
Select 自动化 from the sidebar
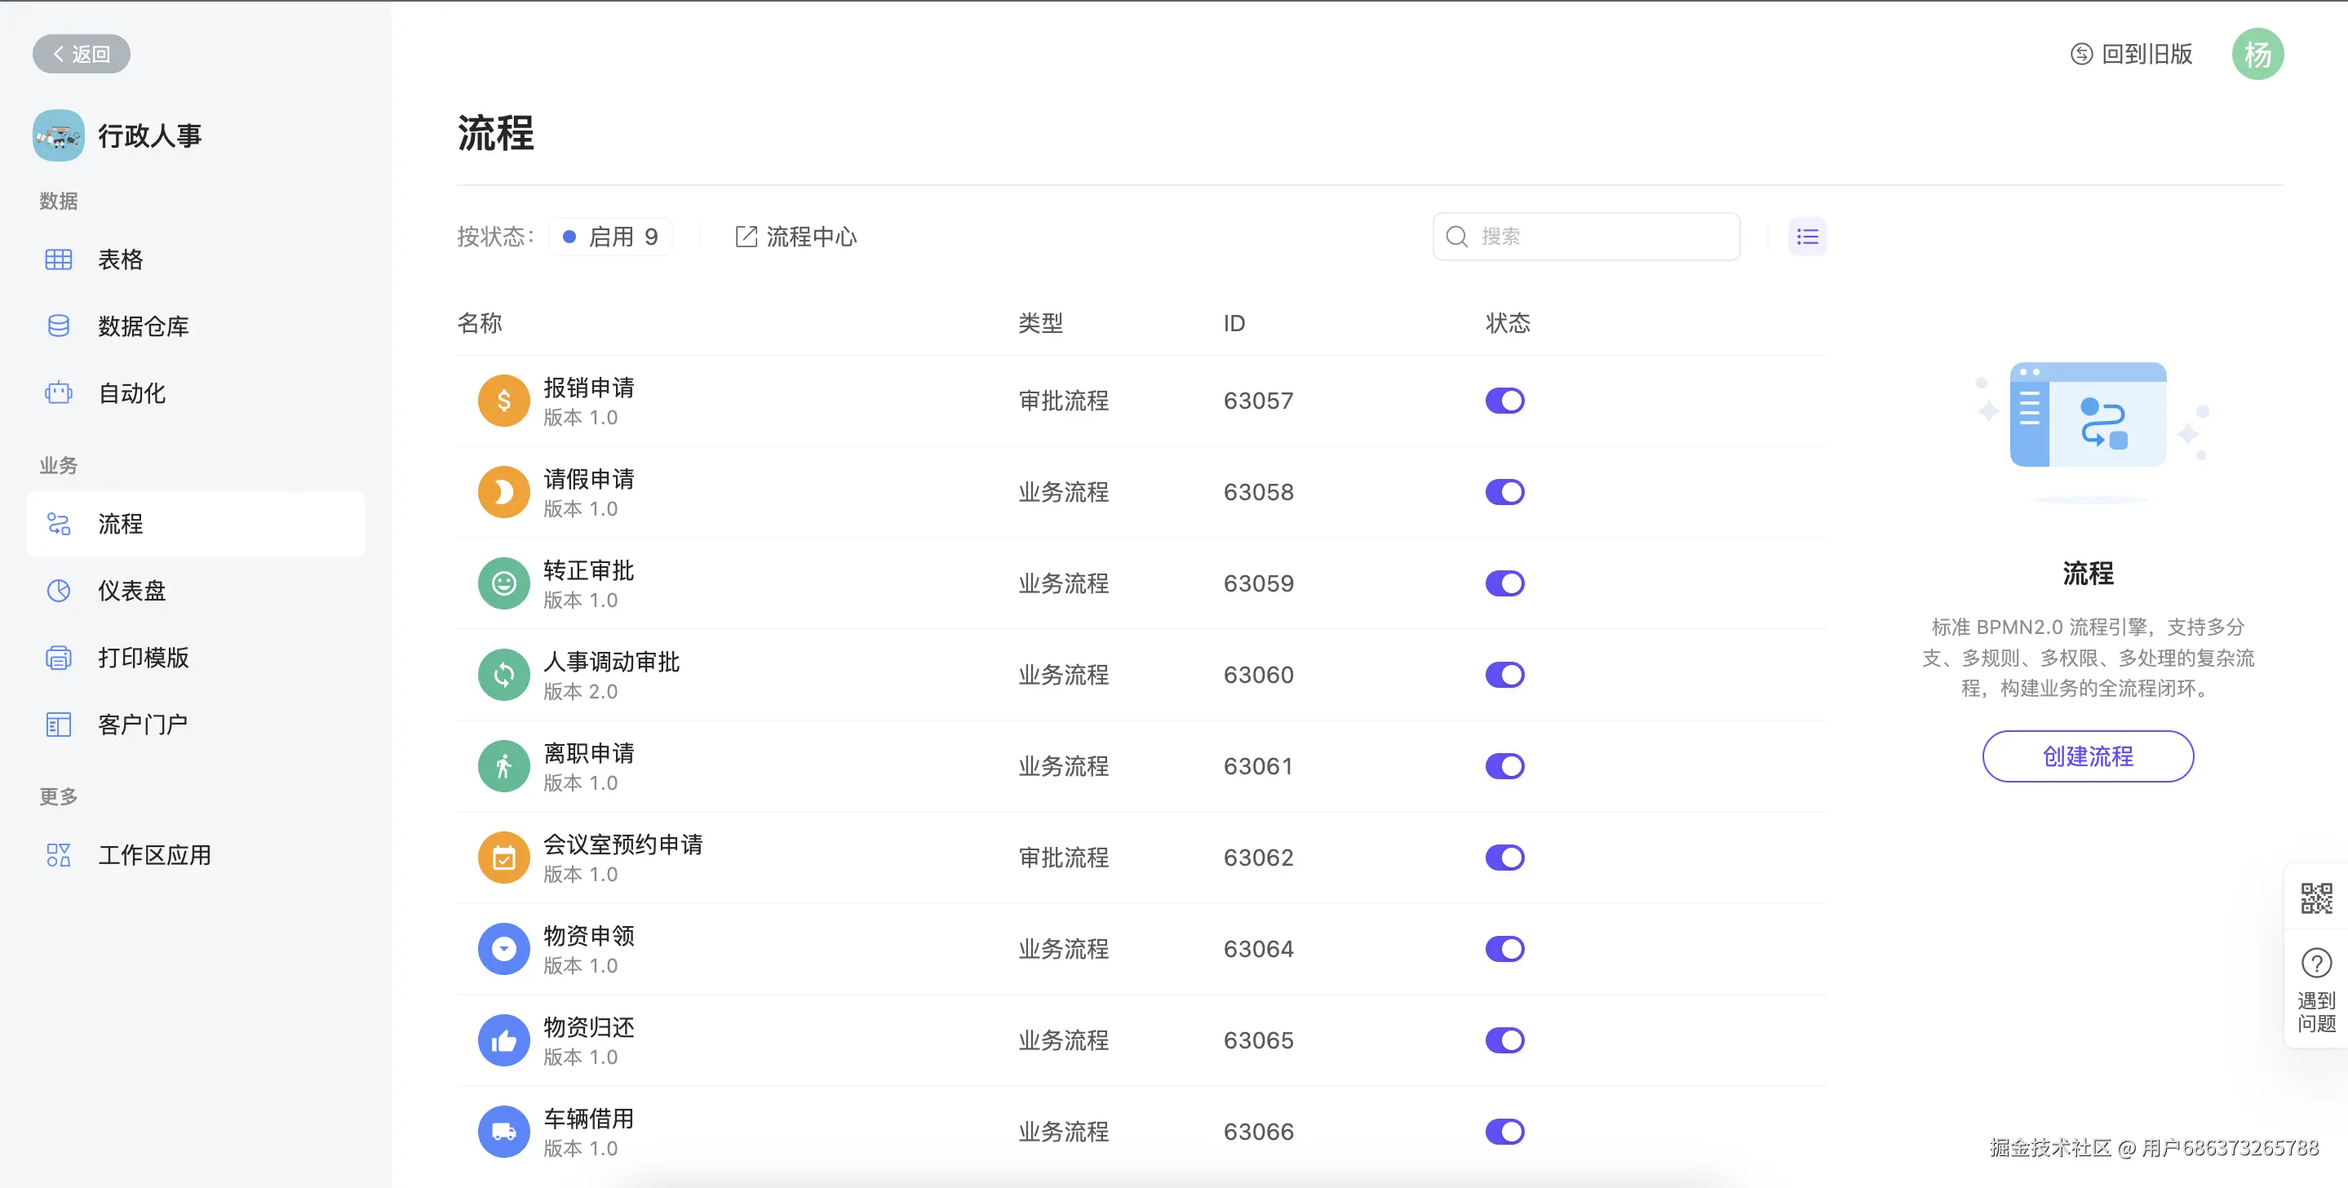(x=131, y=394)
